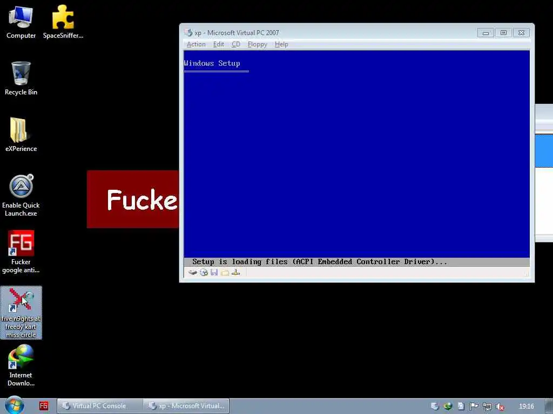Click the pinned FG icon on taskbar
Image resolution: width=553 pixels, height=414 pixels.
pyautogui.click(x=44, y=406)
